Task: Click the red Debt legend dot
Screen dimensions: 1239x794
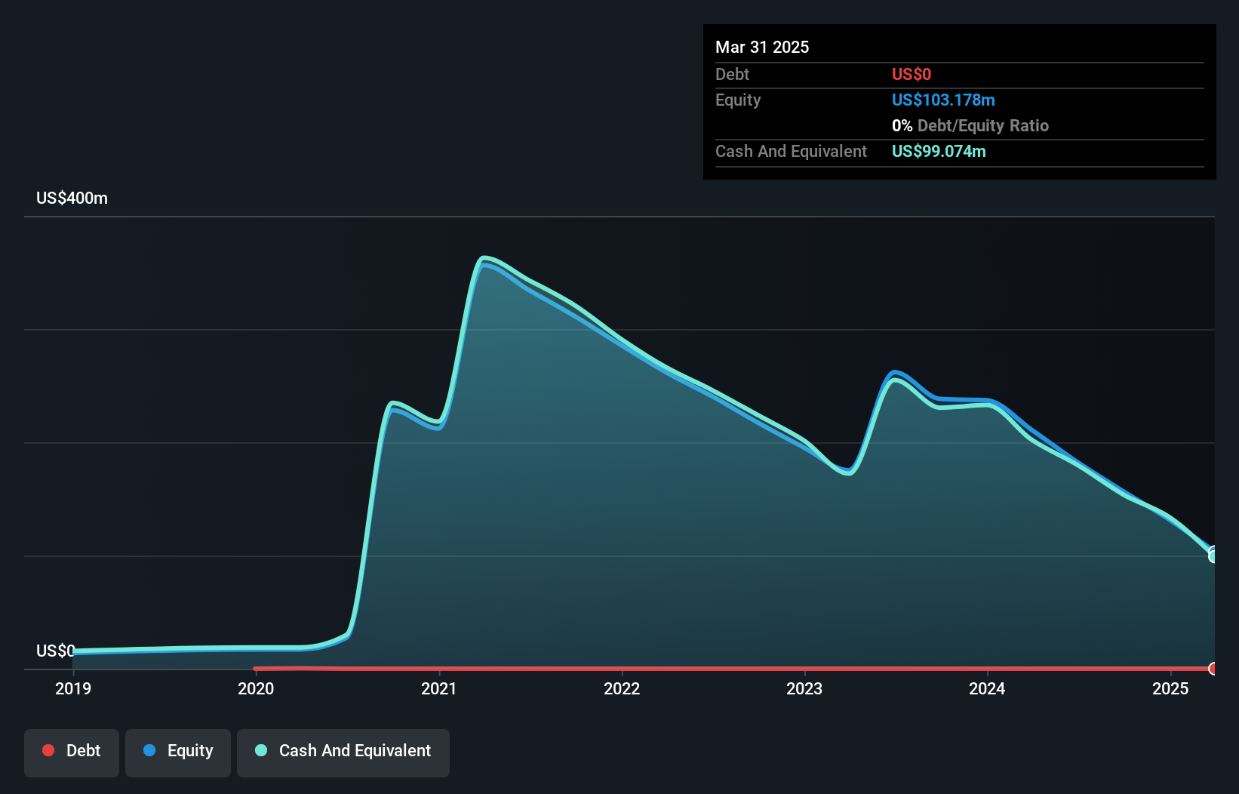Action: pos(48,750)
